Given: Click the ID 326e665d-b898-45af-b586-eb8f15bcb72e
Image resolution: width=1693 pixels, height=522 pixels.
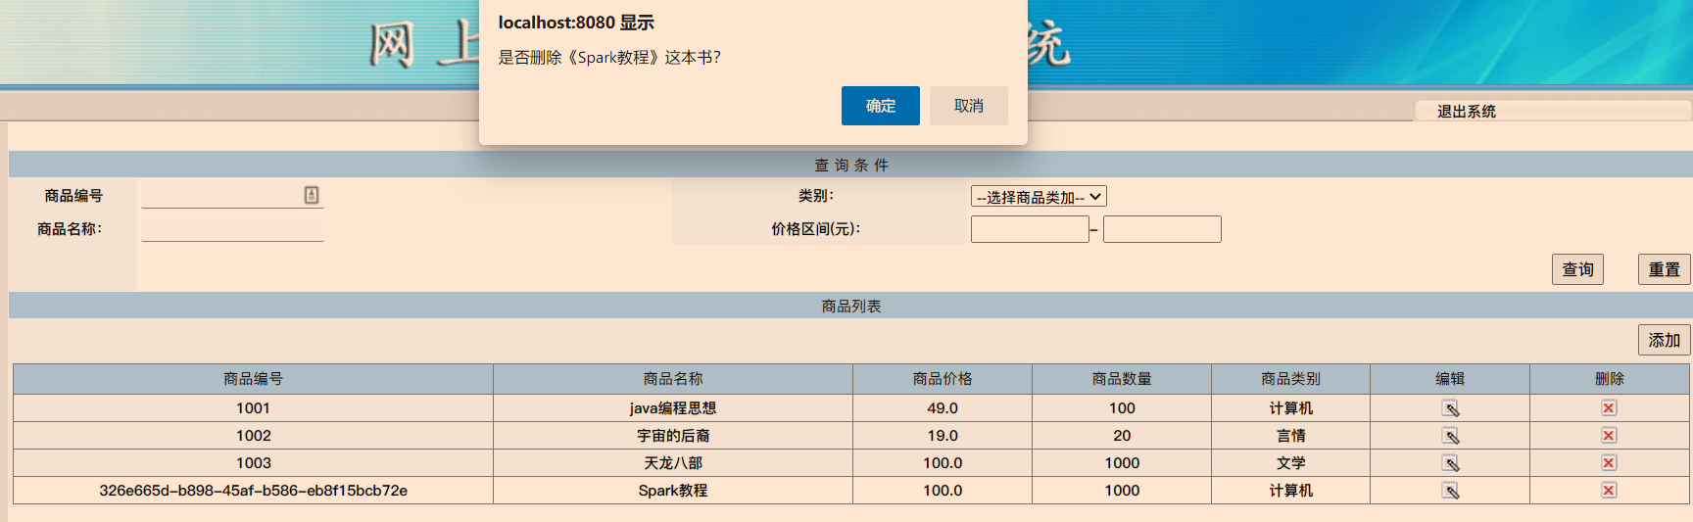Looking at the screenshot, I should click(x=253, y=491).
